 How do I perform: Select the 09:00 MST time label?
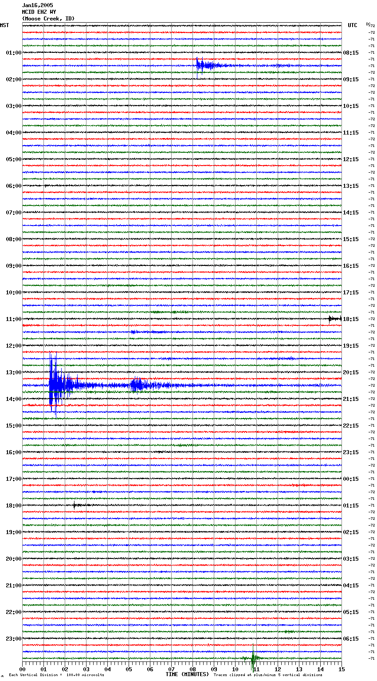coord(14,266)
